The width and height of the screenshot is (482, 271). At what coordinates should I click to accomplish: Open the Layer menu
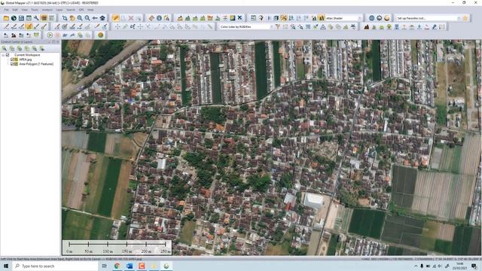59,10
